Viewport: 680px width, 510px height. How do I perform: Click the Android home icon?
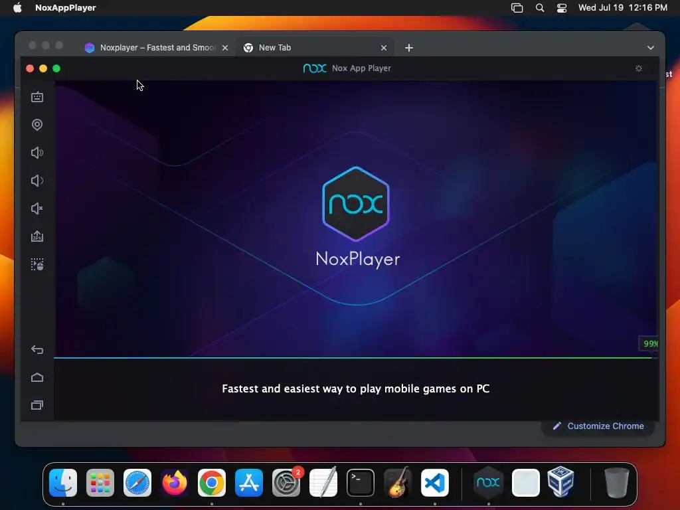pos(37,377)
